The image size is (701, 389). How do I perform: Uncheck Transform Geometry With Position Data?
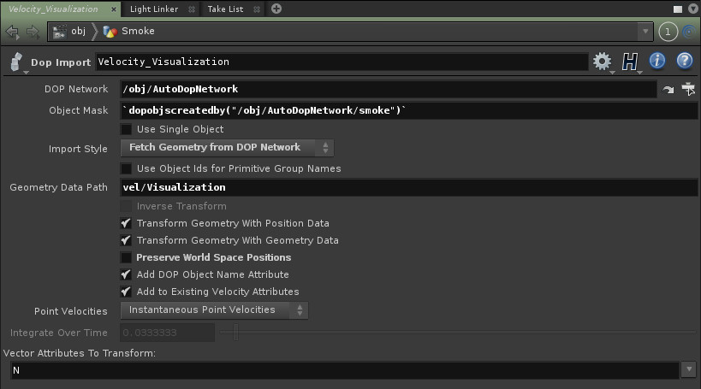pos(127,223)
